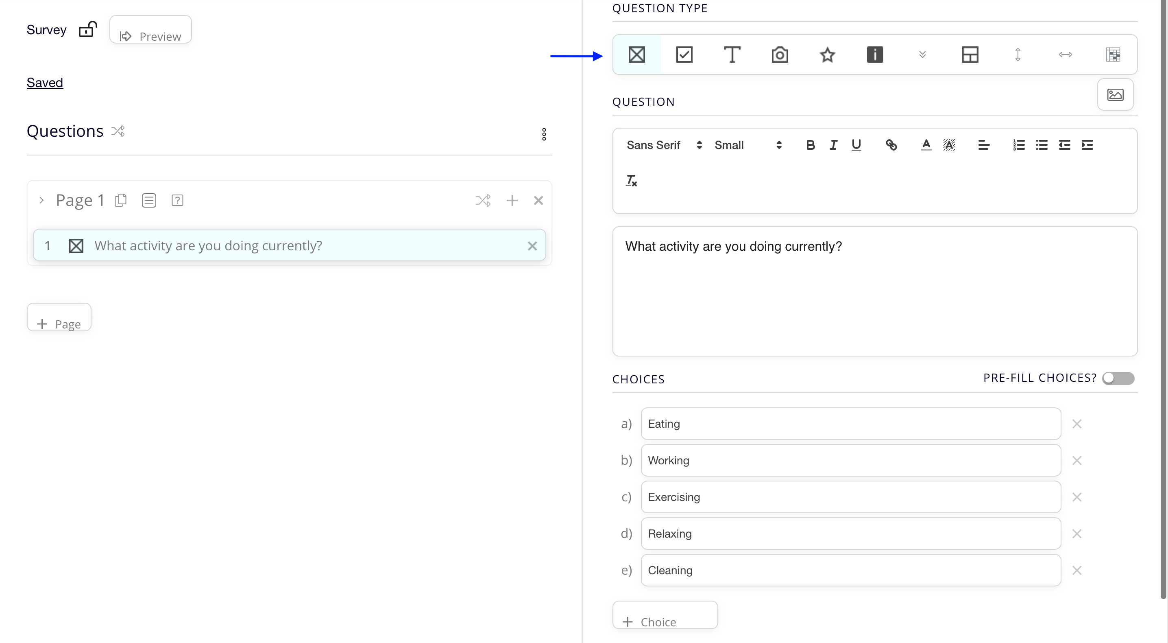Click the duplicate Page 1 icon
The image size is (1168, 643).
tap(121, 200)
